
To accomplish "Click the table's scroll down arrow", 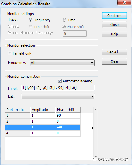I will pos(96,157).
